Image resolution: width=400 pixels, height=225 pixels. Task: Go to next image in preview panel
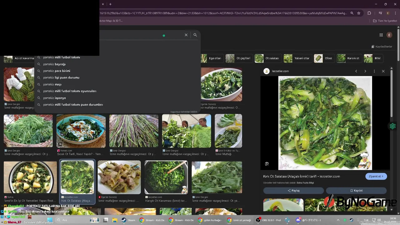click(365, 71)
